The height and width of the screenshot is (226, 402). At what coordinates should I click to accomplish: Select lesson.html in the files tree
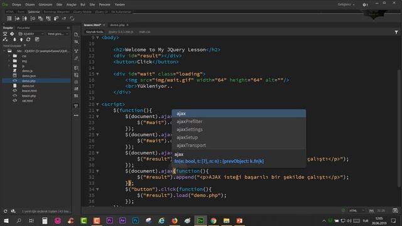click(30, 90)
